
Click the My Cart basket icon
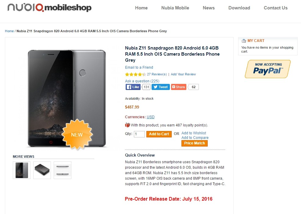click(244, 41)
